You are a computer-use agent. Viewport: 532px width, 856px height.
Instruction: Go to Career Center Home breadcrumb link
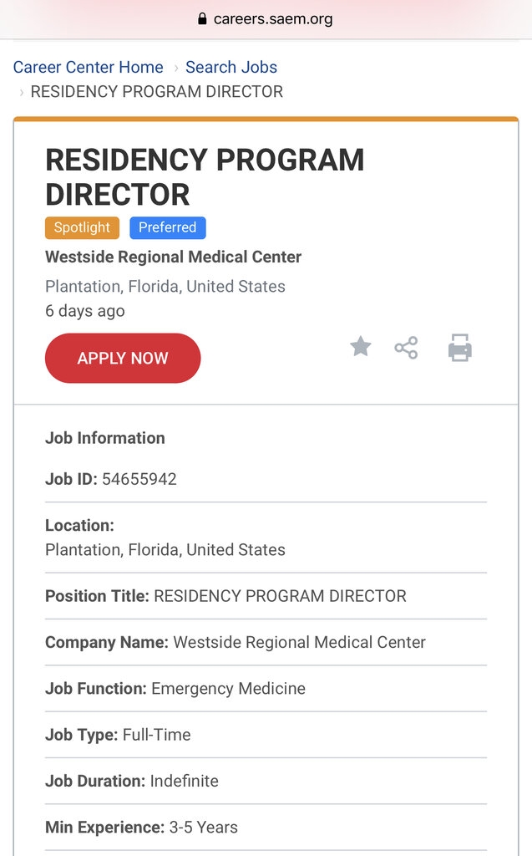[x=89, y=67]
